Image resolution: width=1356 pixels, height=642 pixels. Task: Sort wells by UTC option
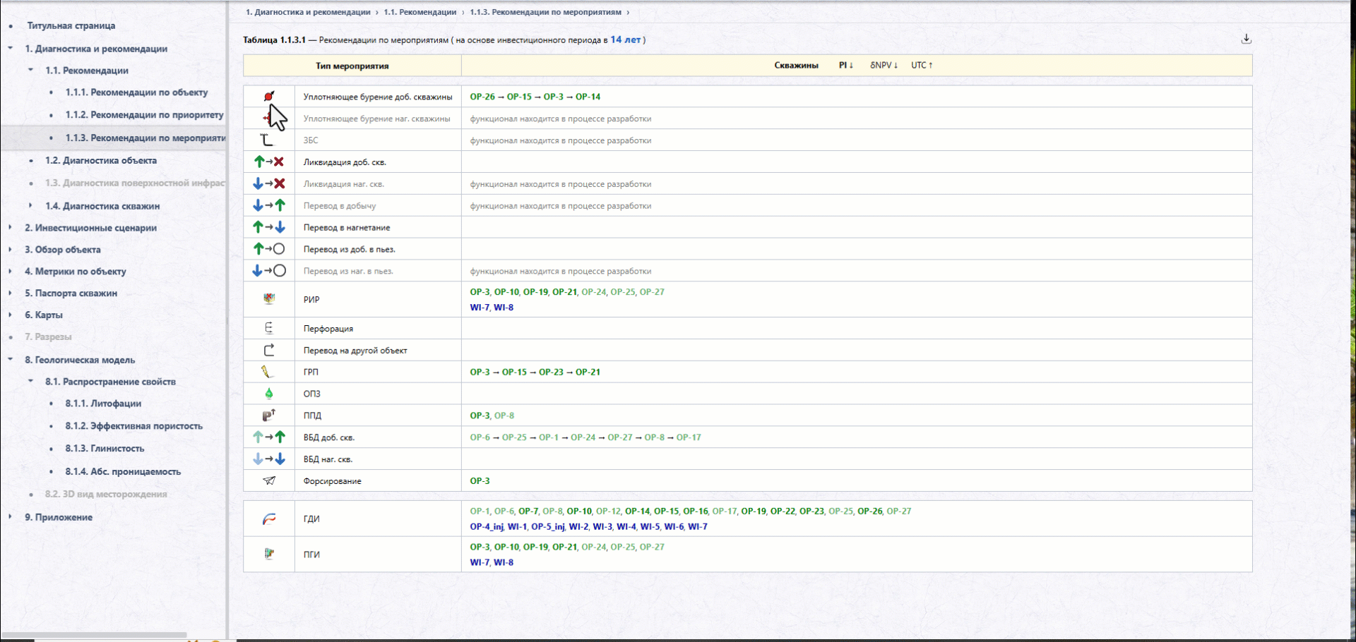coord(922,65)
